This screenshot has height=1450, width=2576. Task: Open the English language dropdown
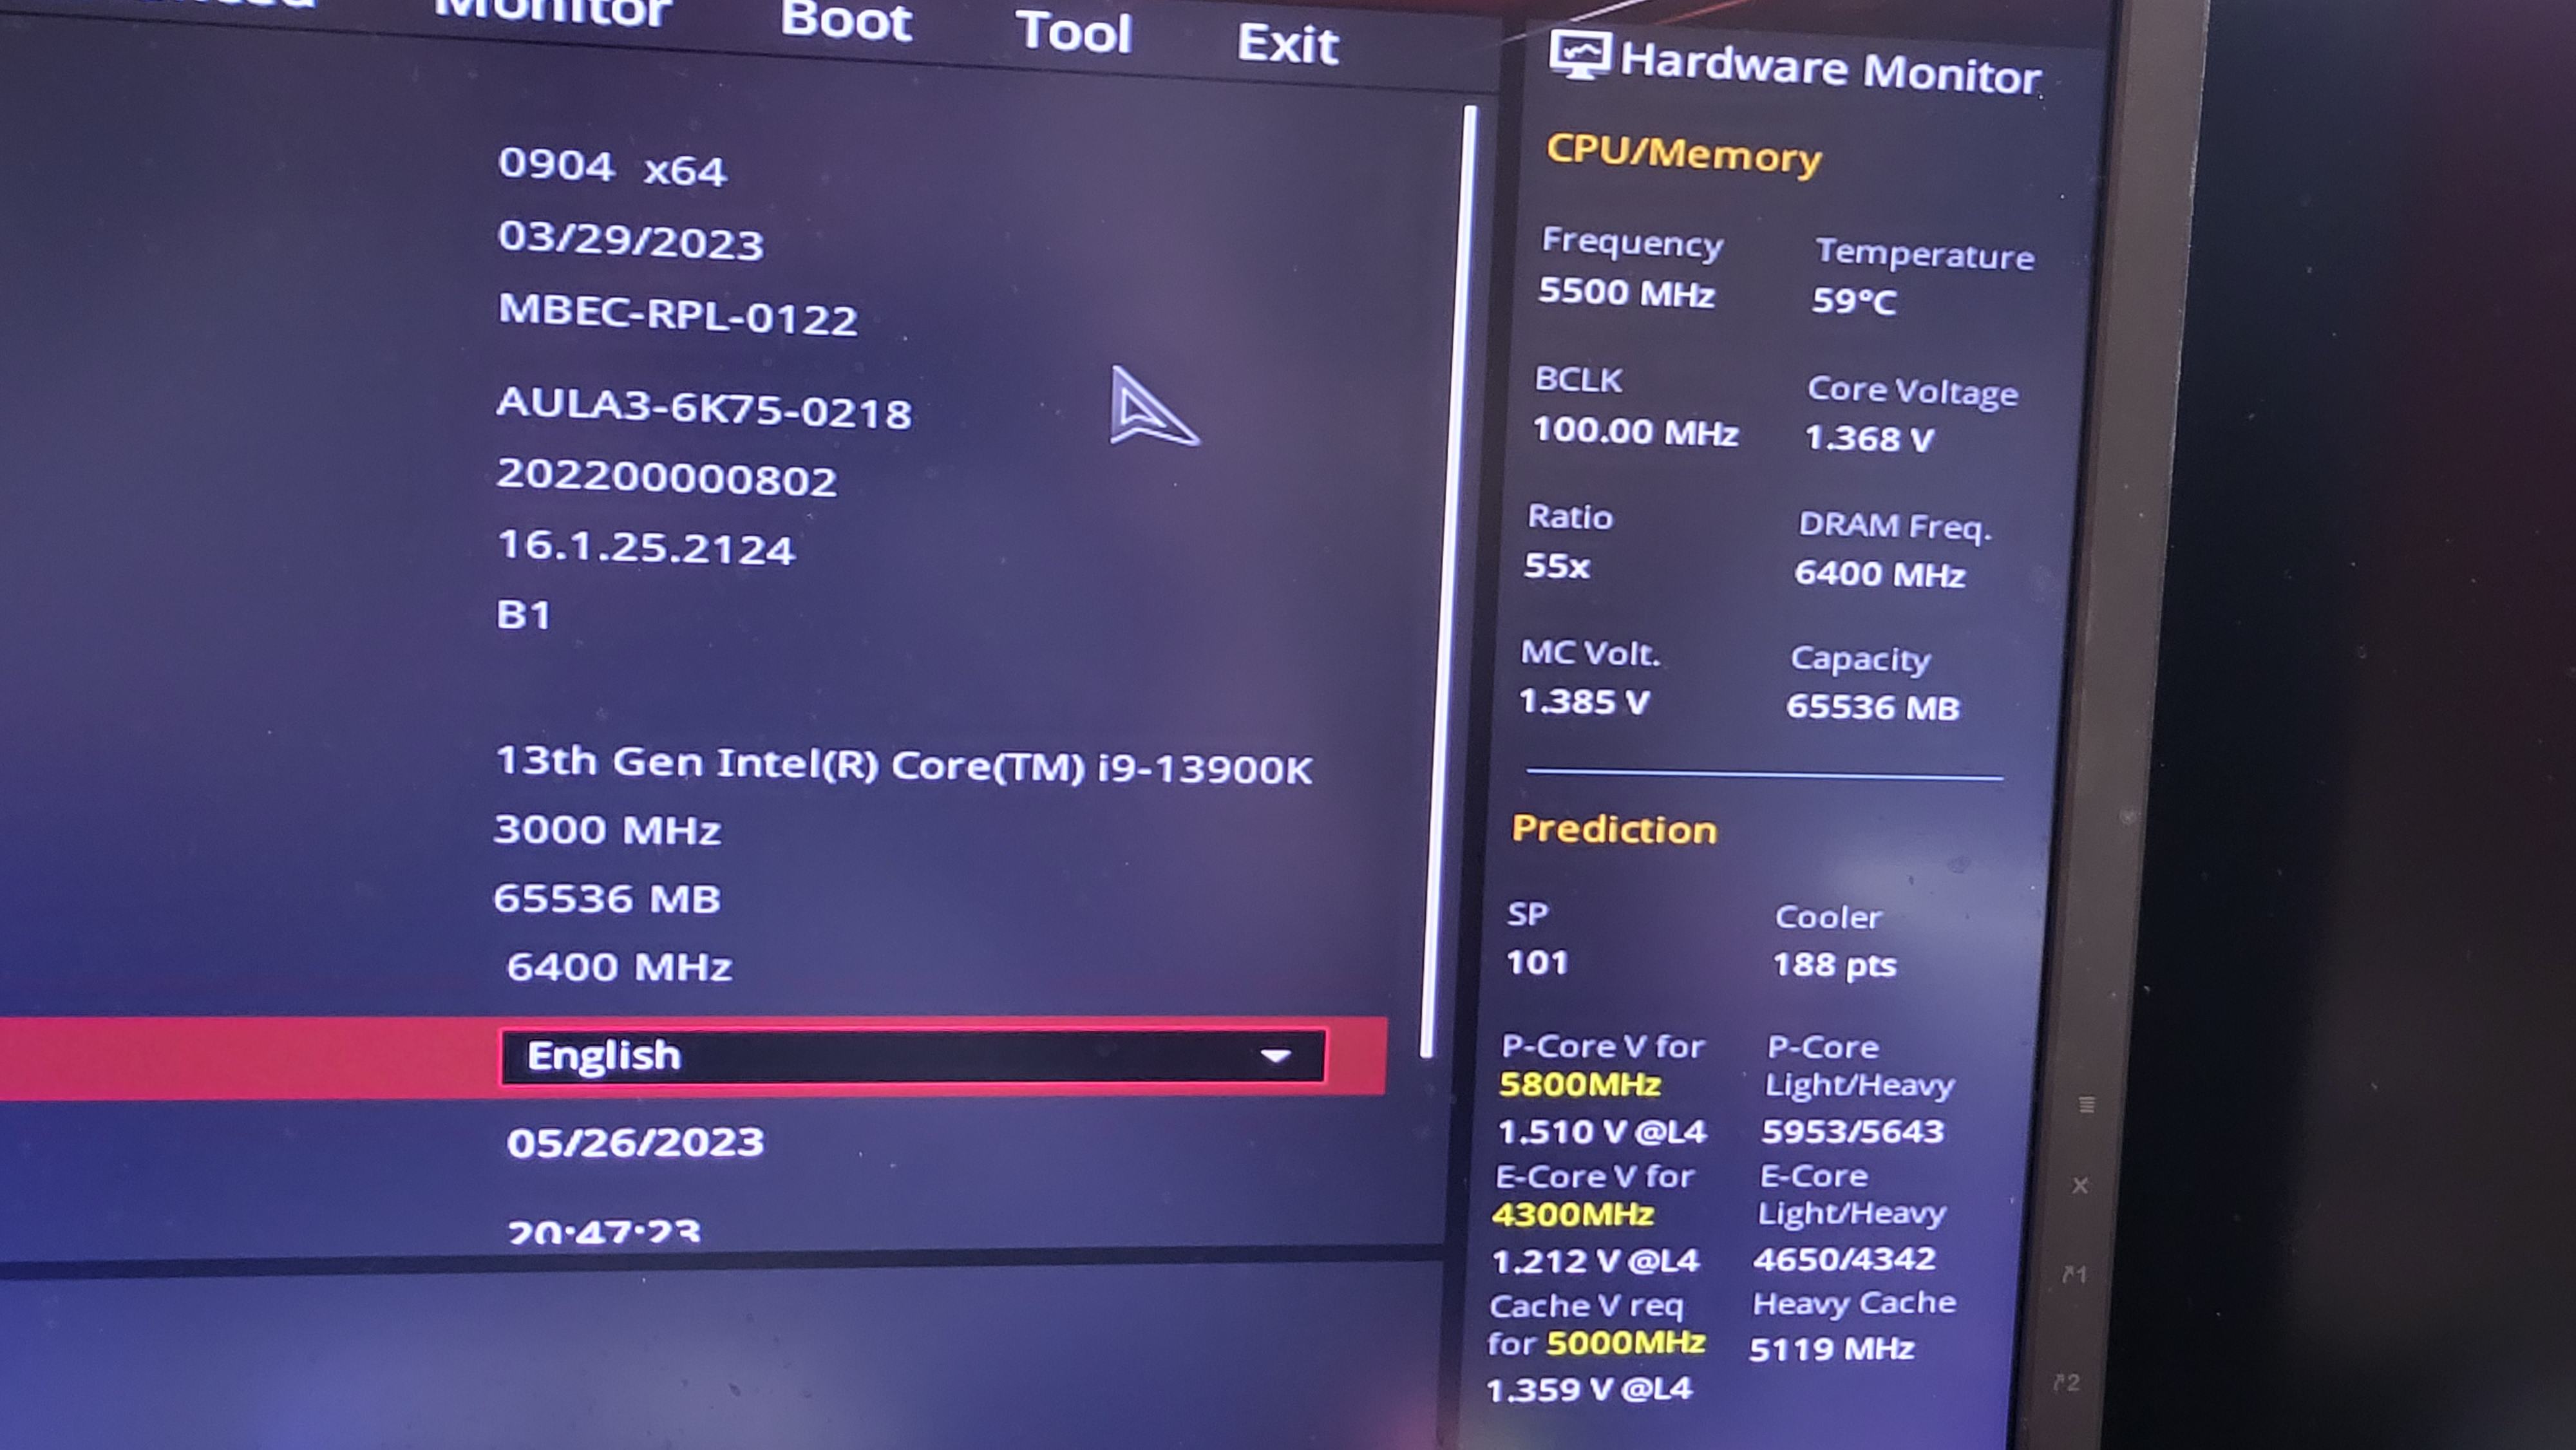[x=913, y=1056]
